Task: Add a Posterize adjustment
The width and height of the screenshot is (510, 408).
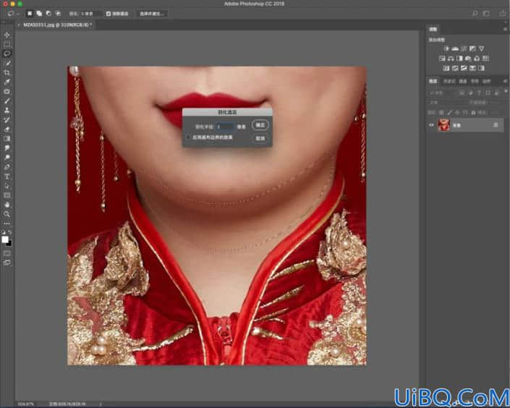Action: [x=455, y=68]
